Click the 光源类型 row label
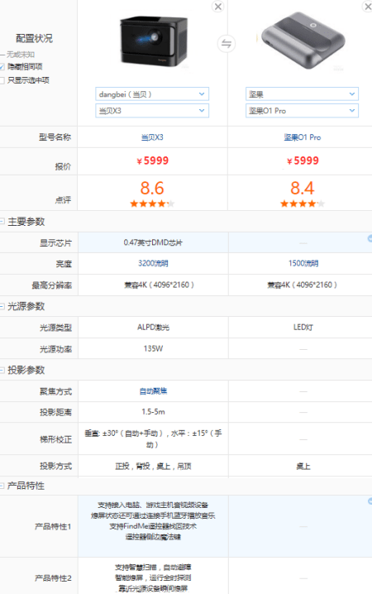The image size is (372, 594). point(55,328)
